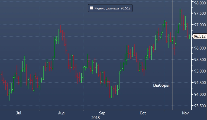Click the 95.000 price axis label

pyautogui.click(x=200, y=71)
